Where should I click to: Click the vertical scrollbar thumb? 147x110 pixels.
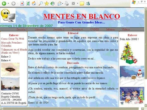[x=146, y=44]
